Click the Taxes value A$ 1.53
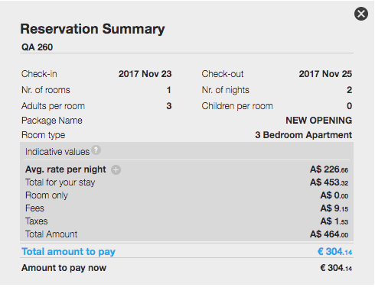 (x=334, y=221)
